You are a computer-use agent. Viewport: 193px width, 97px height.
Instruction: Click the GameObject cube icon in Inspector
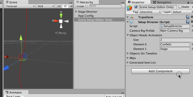click(129, 8)
